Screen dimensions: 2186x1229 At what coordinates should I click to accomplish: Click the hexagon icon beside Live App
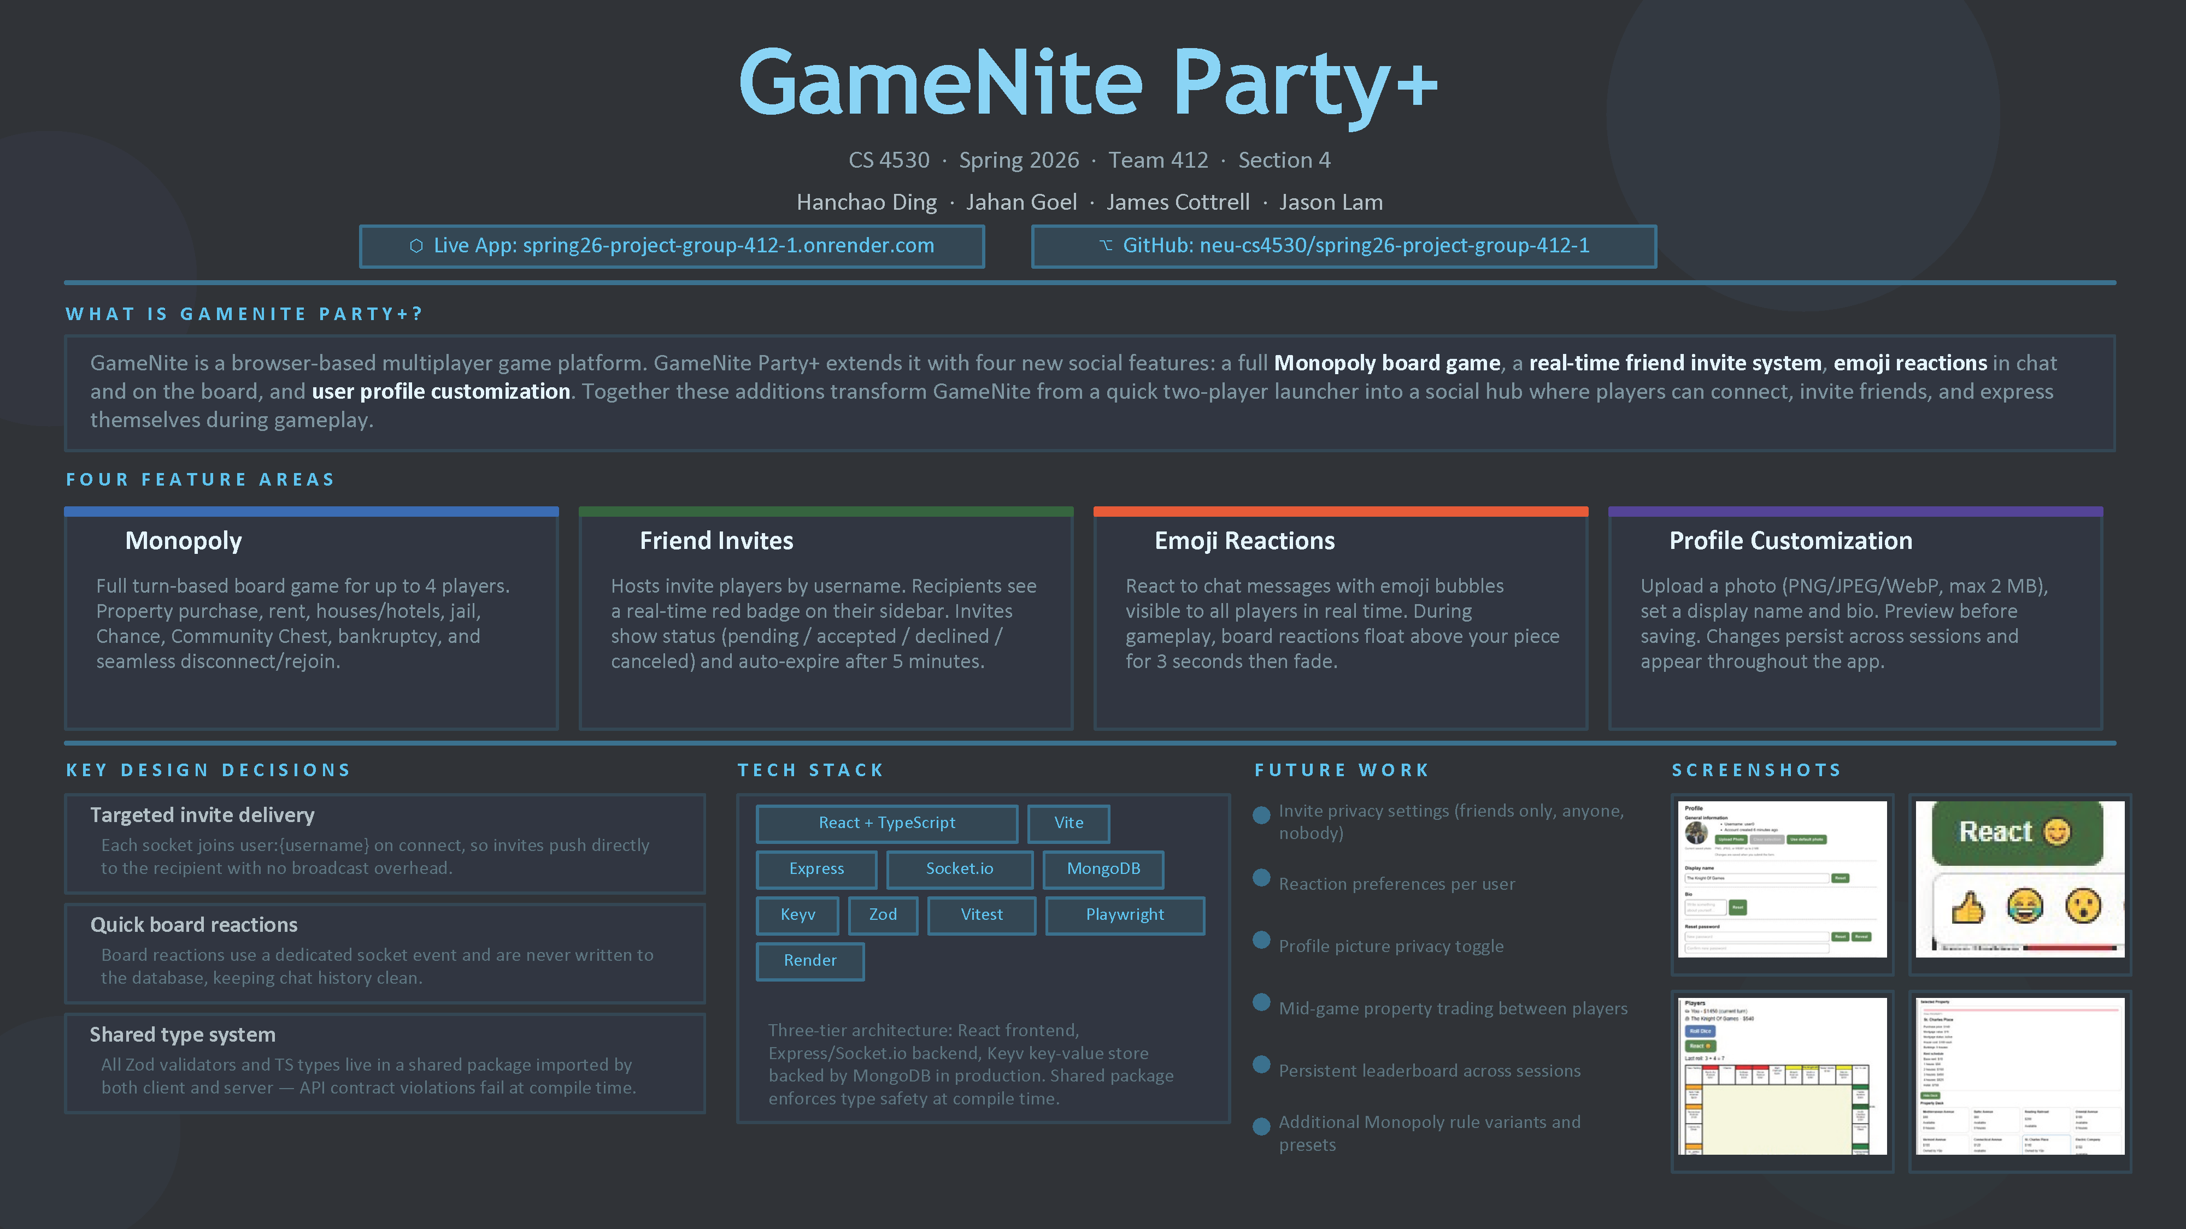pyautogui.click(x=416, y=246)
